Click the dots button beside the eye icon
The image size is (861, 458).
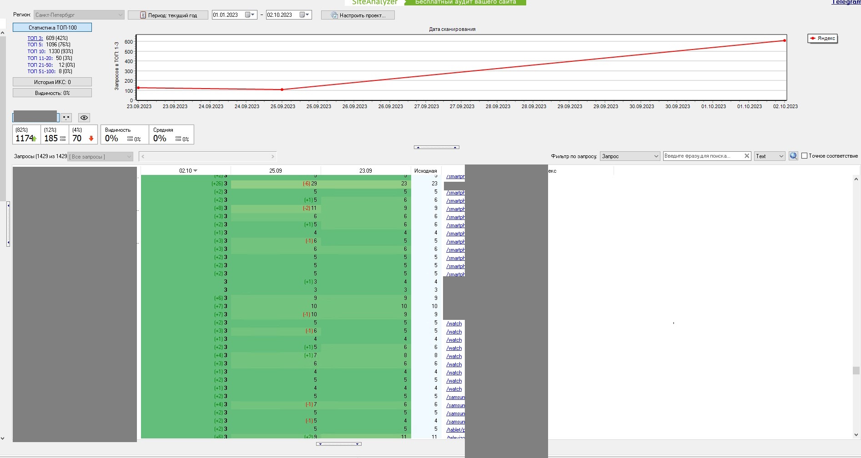pos(66,118)
